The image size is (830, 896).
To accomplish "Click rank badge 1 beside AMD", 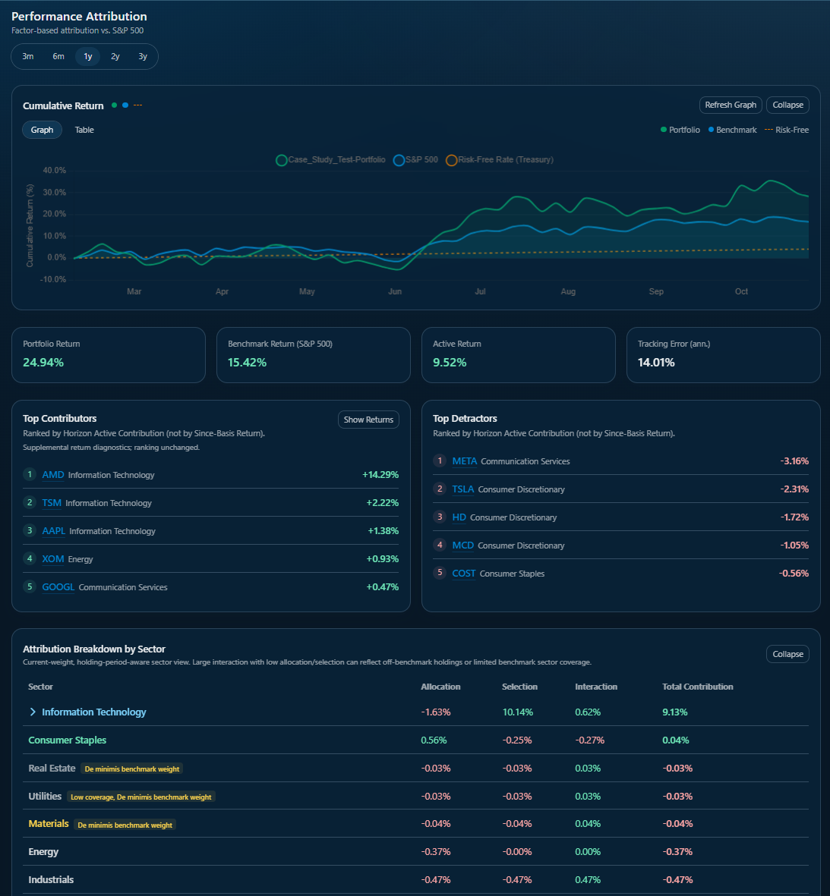I will [30, 474].
